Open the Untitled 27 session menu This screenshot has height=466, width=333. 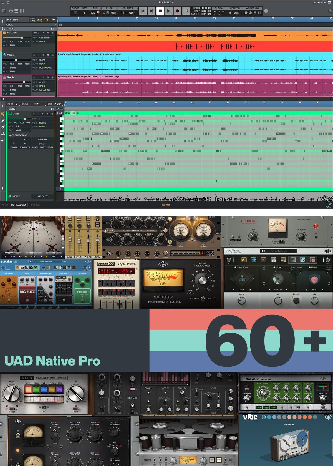(x=167, y=2)
